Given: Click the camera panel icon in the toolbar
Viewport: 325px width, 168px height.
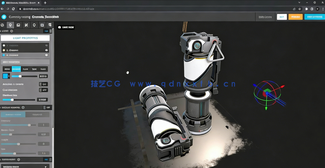Looking at the screenshot, I should (x=18, y=25).
